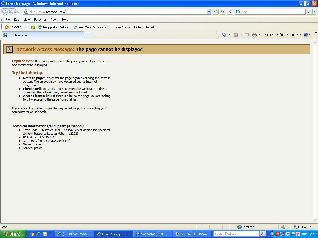Screen dimensions: 318x238
Task: Click the round teal tray icon
Action: pos(287,234)
